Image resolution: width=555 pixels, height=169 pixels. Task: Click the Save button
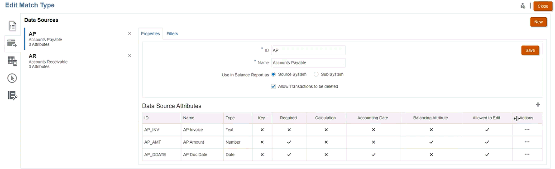(530, 50)
